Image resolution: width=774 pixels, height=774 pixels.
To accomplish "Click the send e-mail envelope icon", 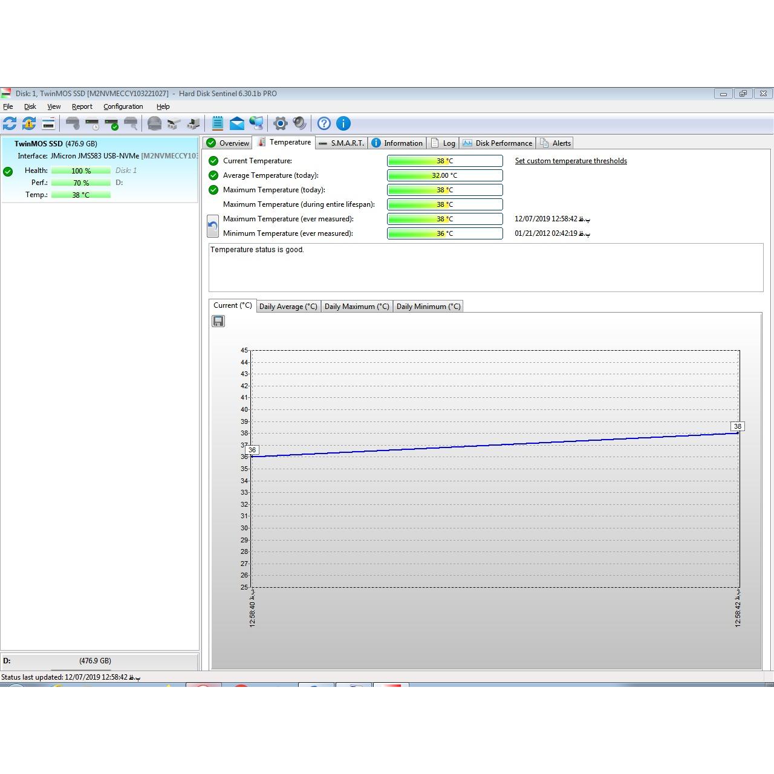I will tap(237, 123).
